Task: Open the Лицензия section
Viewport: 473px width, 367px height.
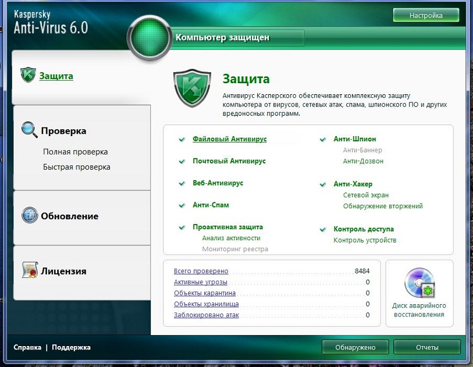Action: 63,271
